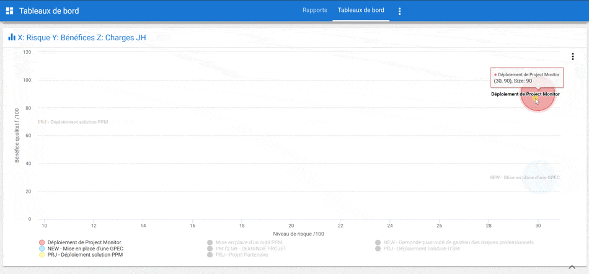This screenshot has height=274, width=589.
Task: Enable legend entry PRJ - Déploiement solution ITSM
Action: pos(417,249)
